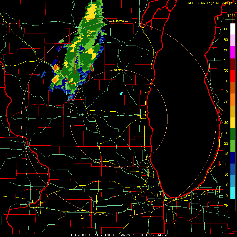Click the TH threshold legend label
The height and width of the screenshot is (237, 237).
[226, 206]
